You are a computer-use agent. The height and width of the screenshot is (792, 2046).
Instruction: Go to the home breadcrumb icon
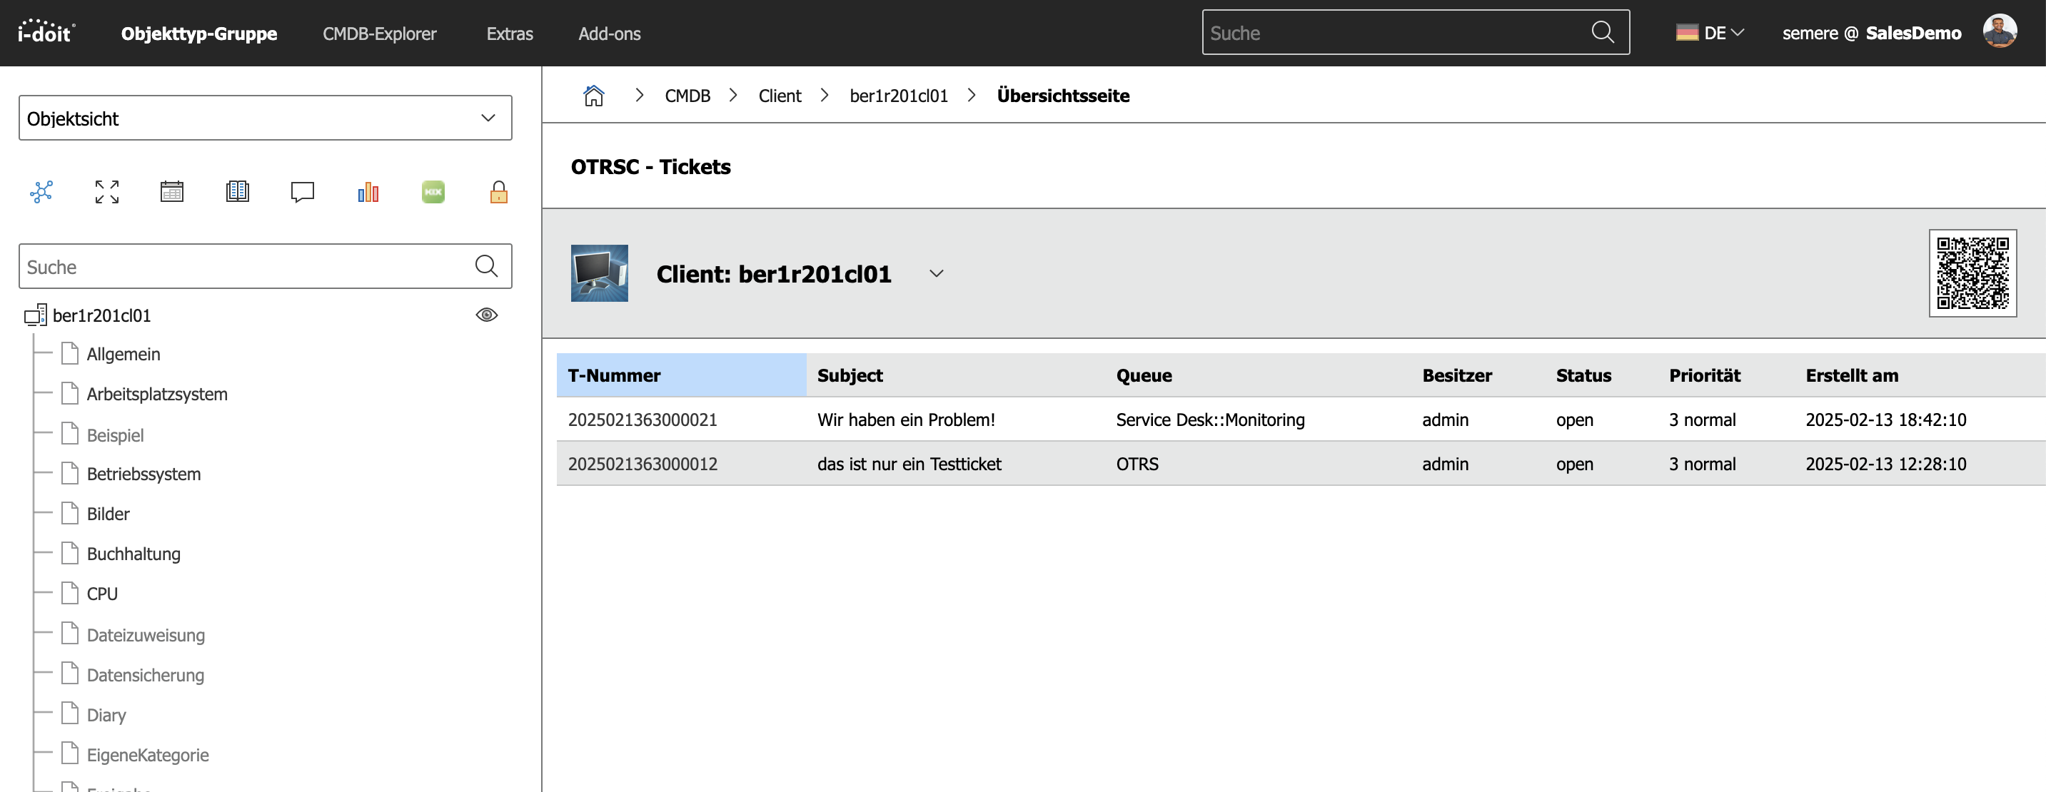coord(593,95)
